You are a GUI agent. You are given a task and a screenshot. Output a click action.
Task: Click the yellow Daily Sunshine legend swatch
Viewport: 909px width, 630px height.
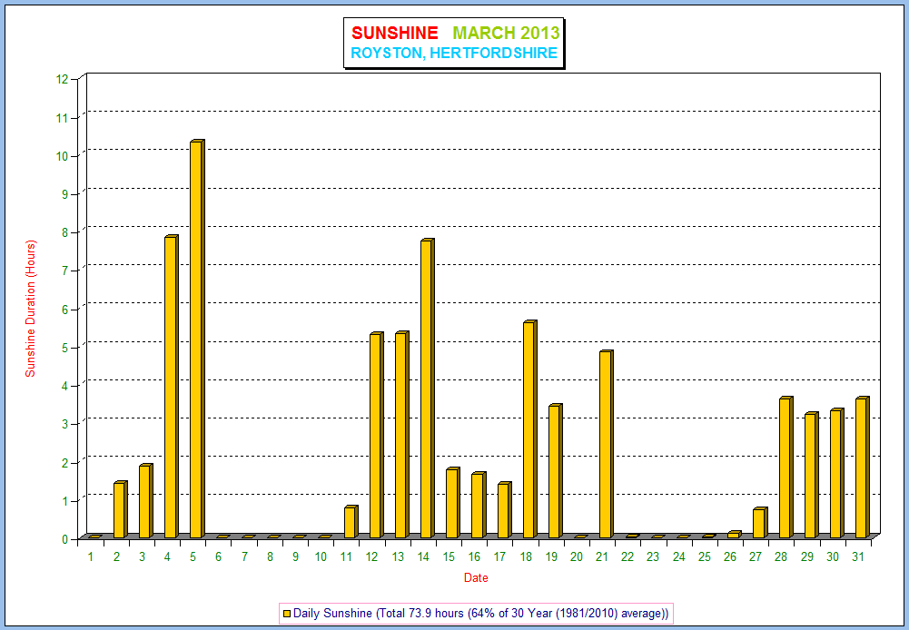pos(287,614)
